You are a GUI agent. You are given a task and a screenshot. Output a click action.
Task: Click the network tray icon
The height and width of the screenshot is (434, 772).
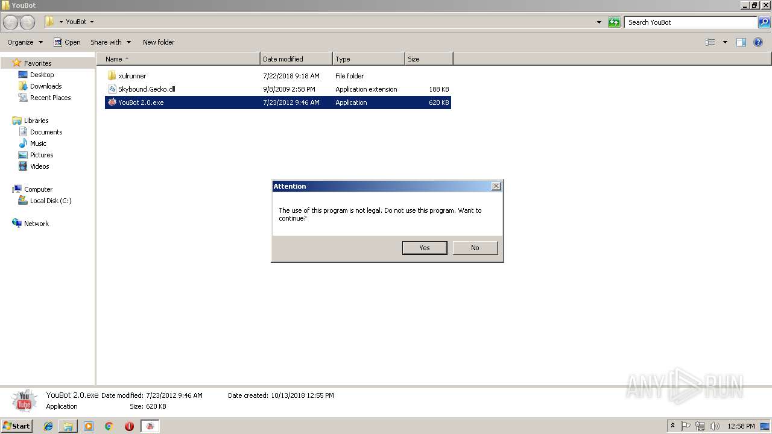700,426
